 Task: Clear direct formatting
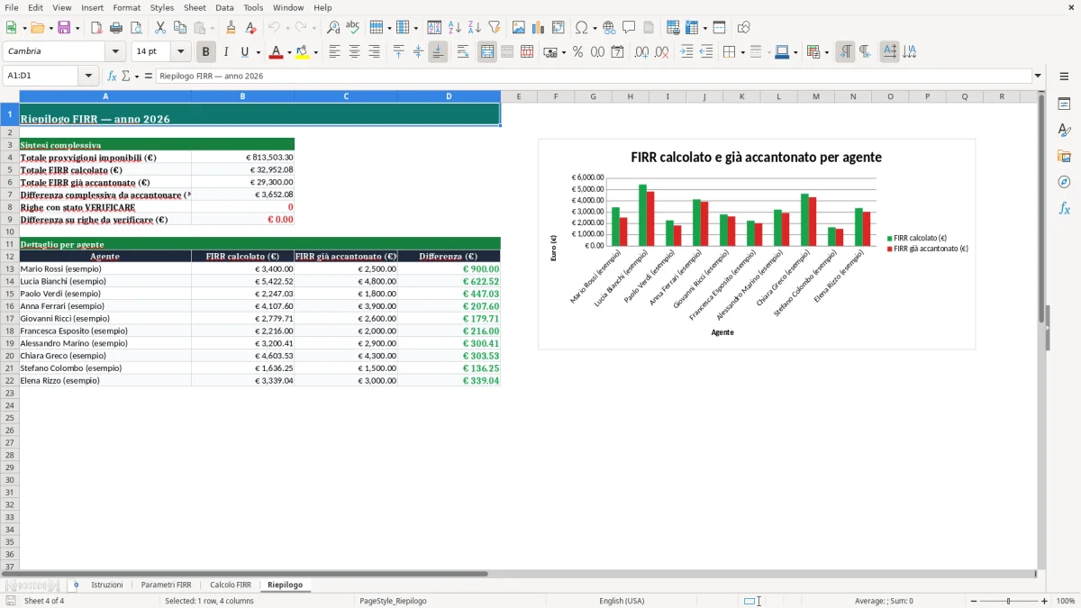[251, 27]
